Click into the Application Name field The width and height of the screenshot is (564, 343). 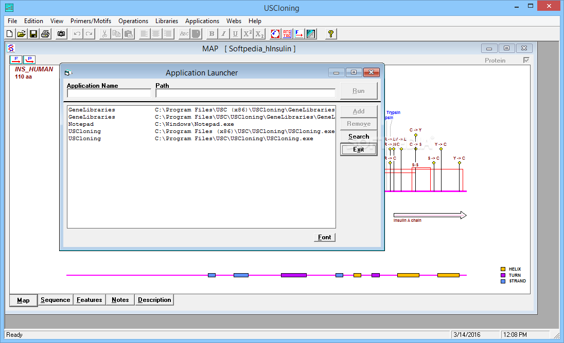pyautogui.click(x=109, y=93)
